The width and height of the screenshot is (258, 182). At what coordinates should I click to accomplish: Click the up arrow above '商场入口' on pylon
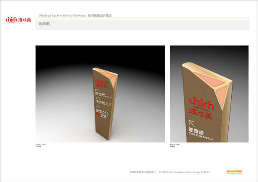[98, 107]
